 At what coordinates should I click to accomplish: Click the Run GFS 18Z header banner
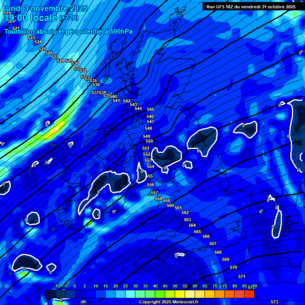pyautogui.click(x=251, y=7)
